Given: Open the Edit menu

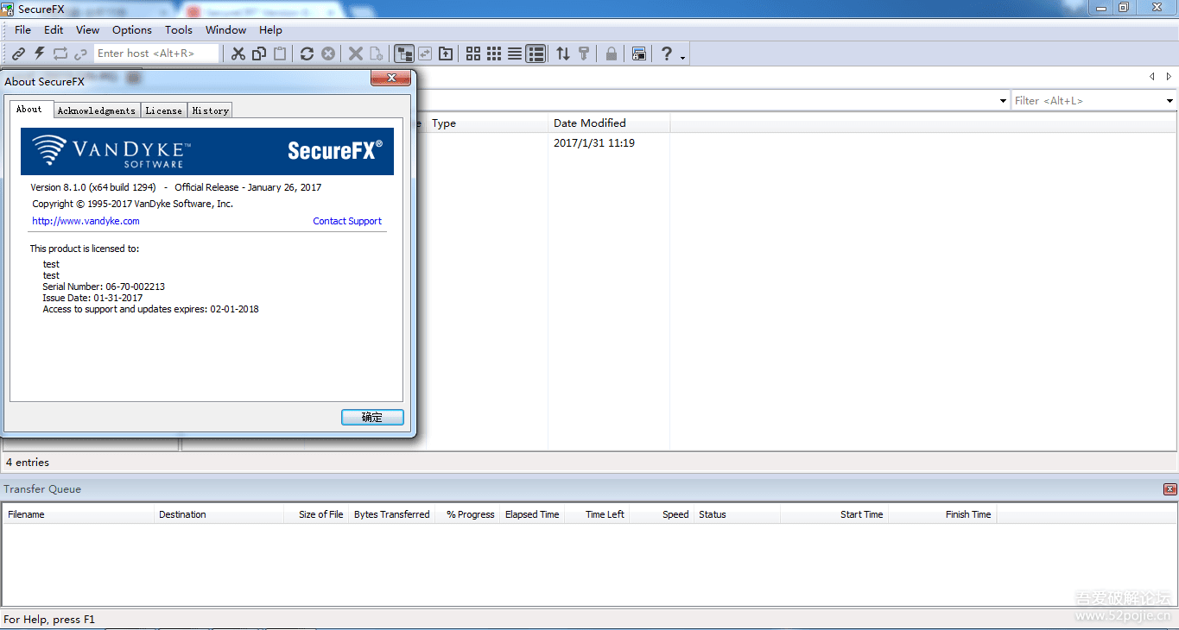Looking at the screenshot, I should [x=54, y=30].
